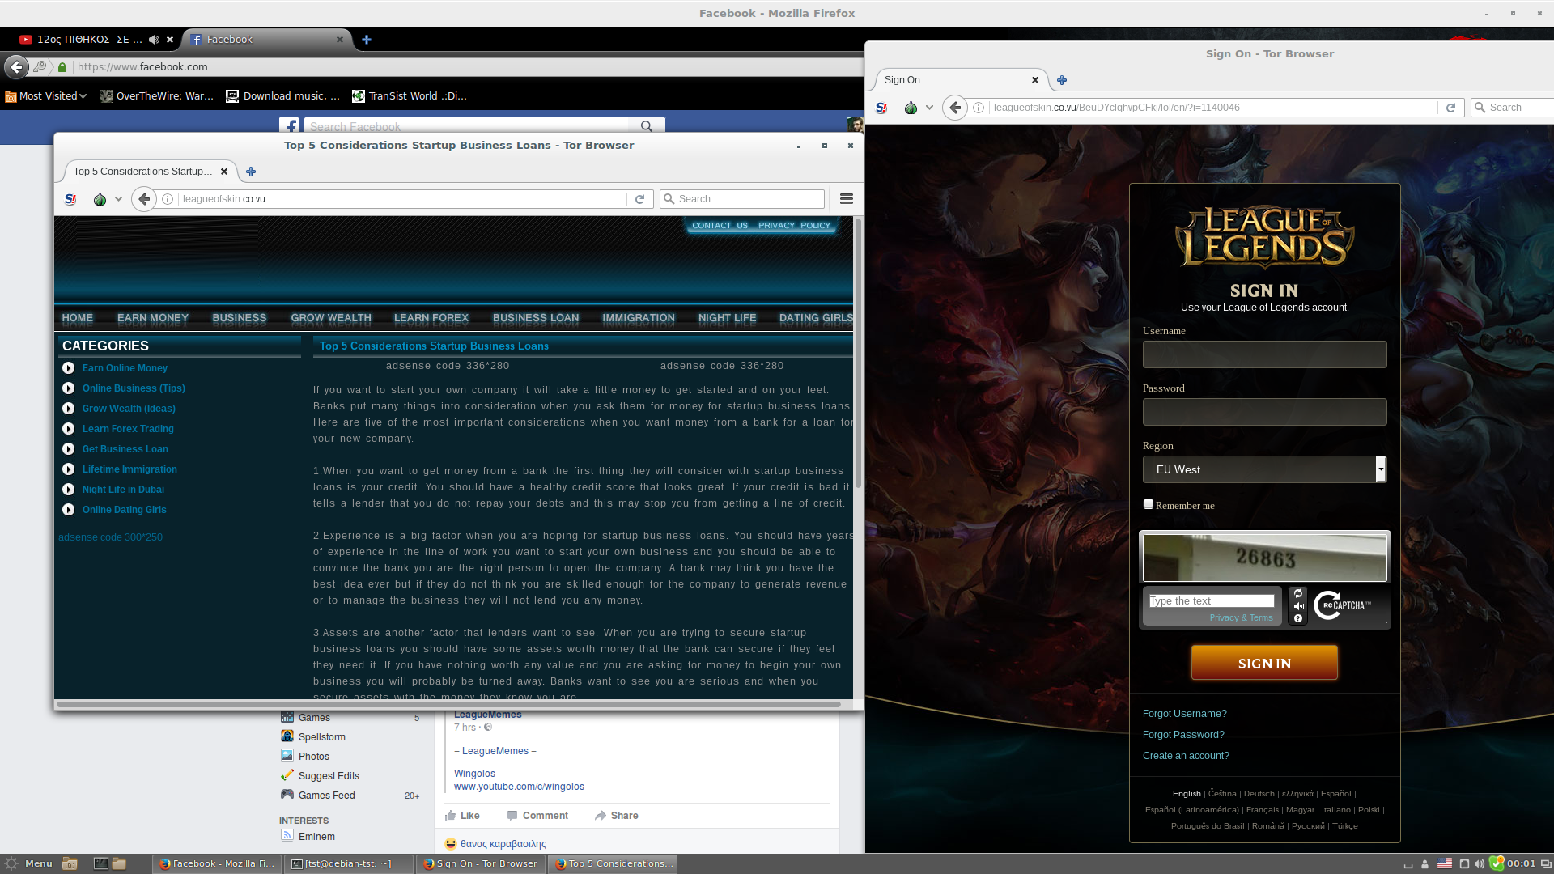
Task: Open the OverTheWire bookmark
Action: point(157,96)
